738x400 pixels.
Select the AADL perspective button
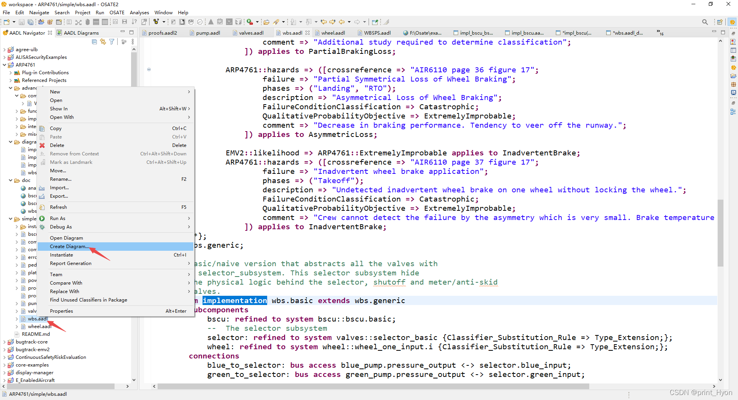733,22
